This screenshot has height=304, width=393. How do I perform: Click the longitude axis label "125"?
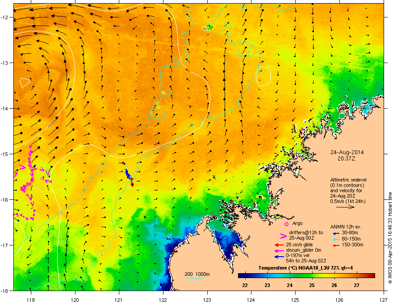[x=295, y=300]
